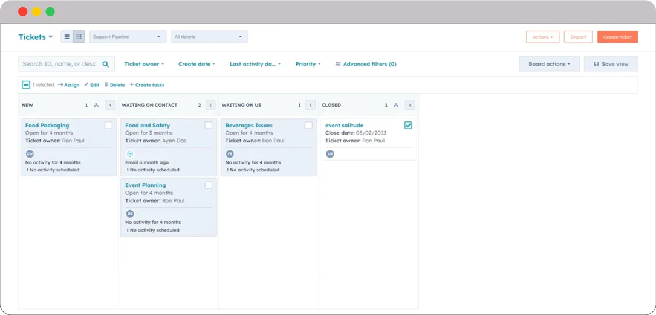Image resolution: width=656 pixels, height=315 pixels.
Task: Select the board grid view icon
Action: point(79,37)
